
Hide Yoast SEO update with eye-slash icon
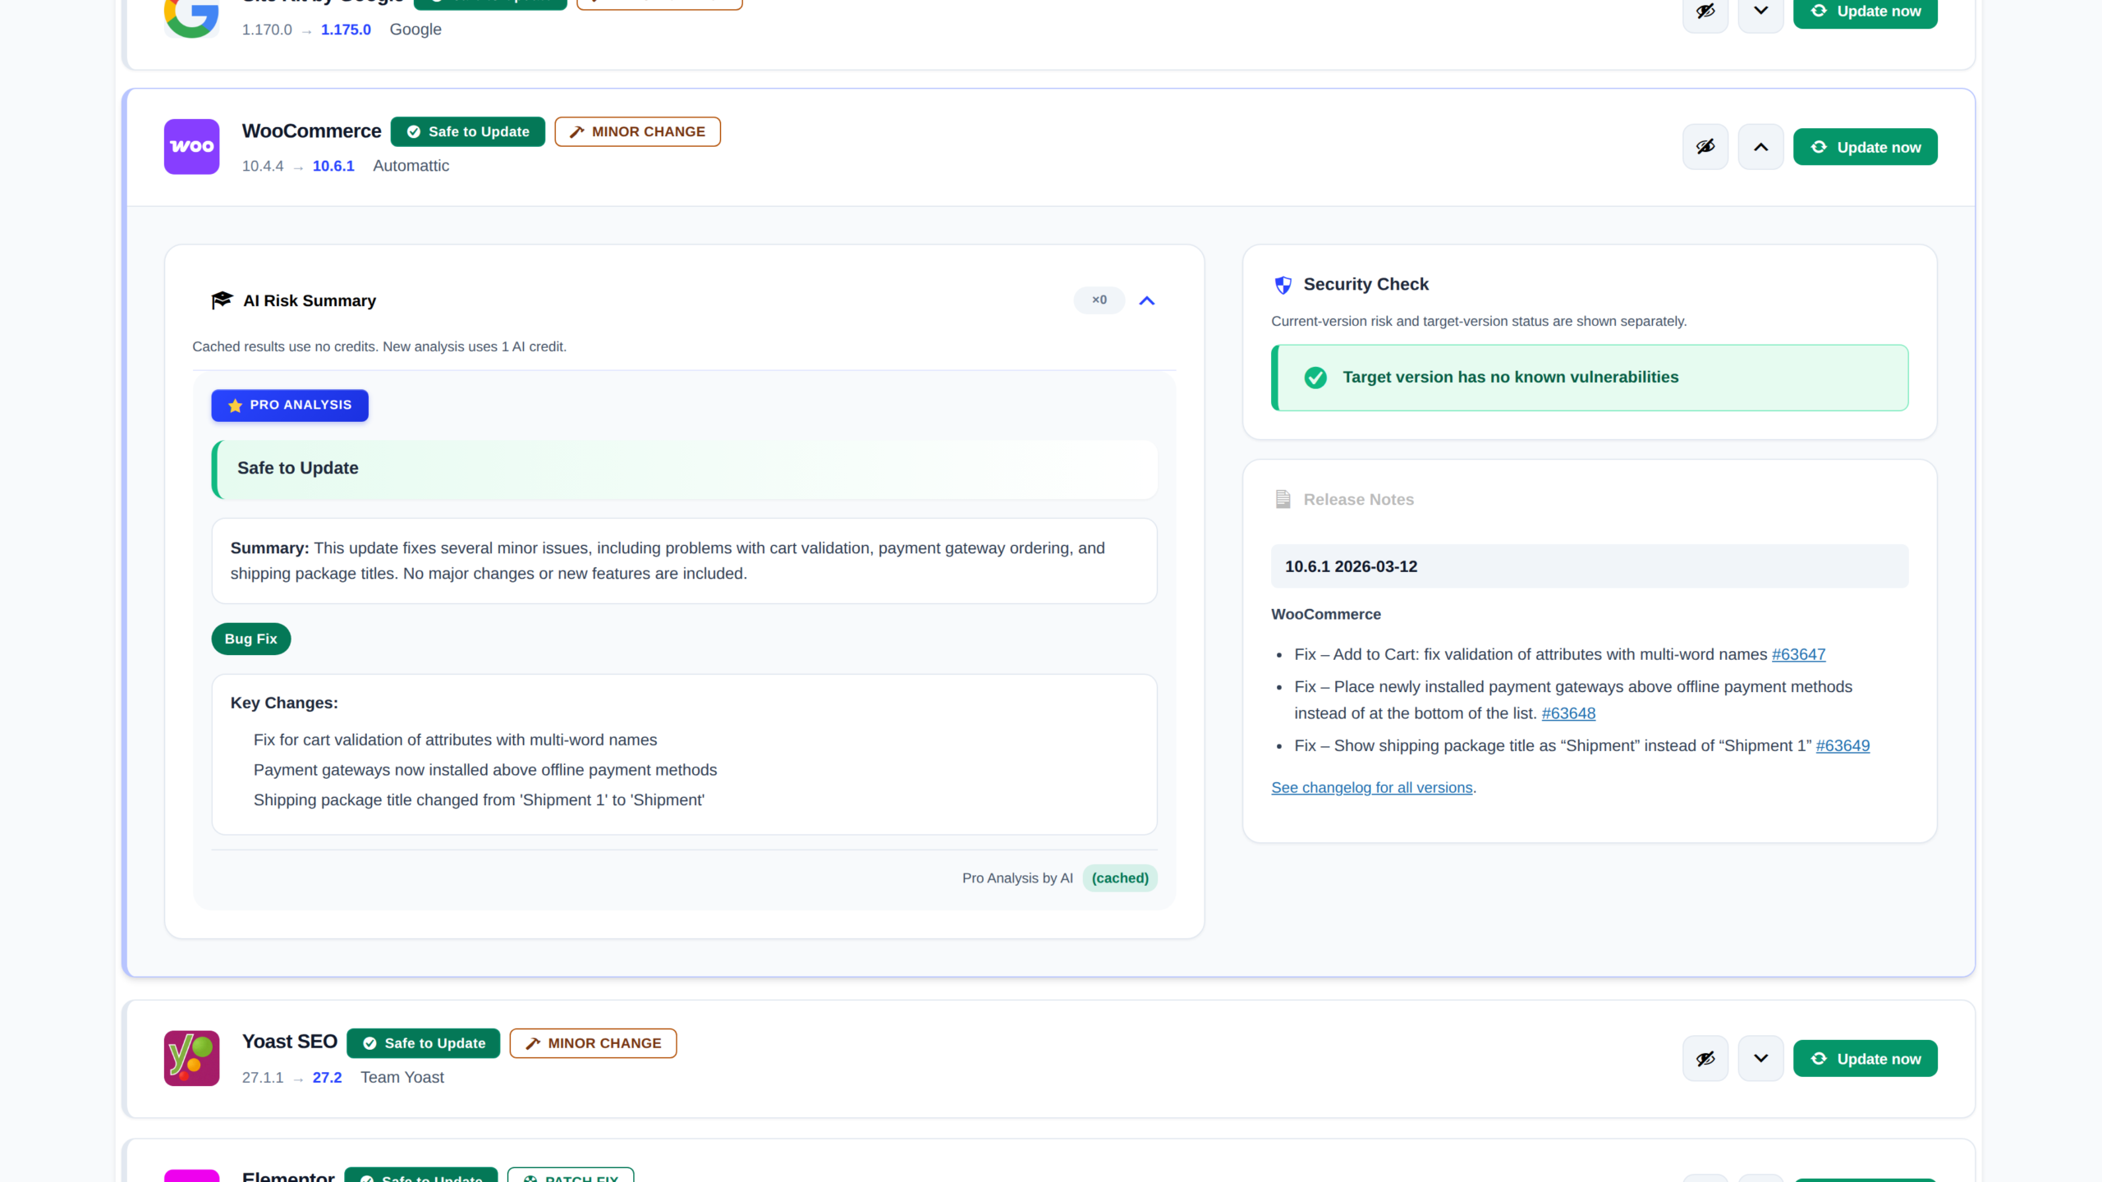pos(1705,1058)
